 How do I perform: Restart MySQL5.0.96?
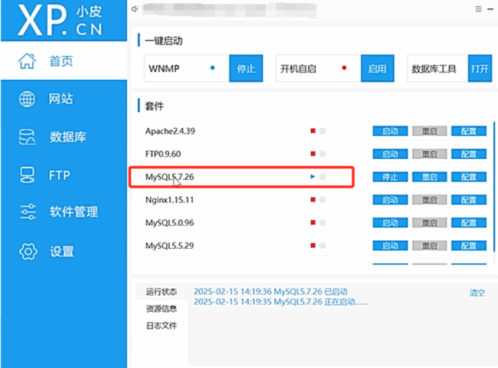[429, 222]
